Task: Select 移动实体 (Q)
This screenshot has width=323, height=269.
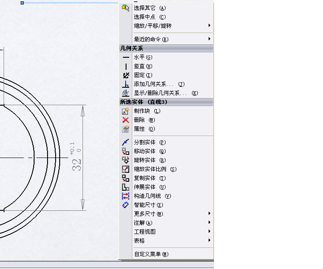Action: (166, 151)
